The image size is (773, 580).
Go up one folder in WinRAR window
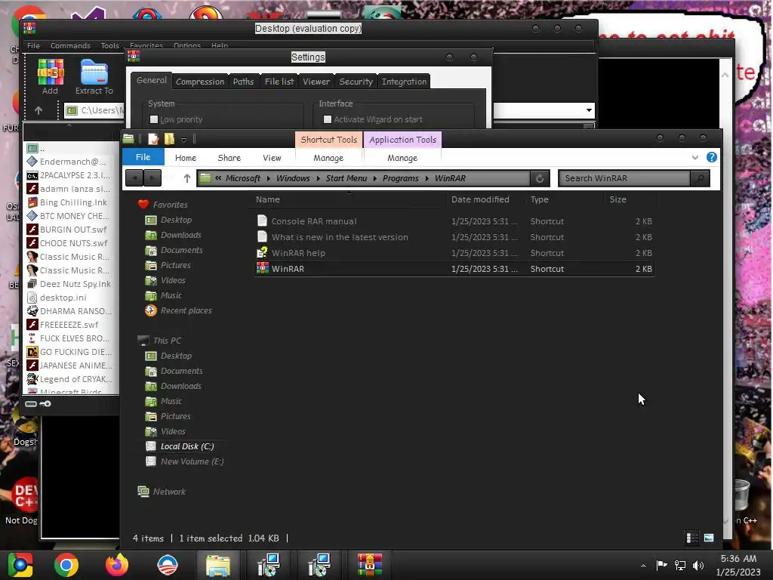[38, 110]
